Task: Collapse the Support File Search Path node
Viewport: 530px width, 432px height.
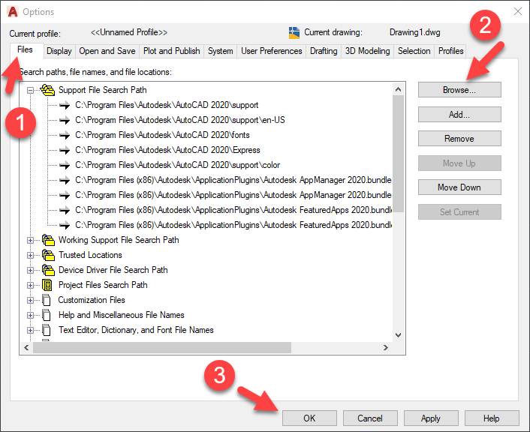Action: [x=31, y=90]
